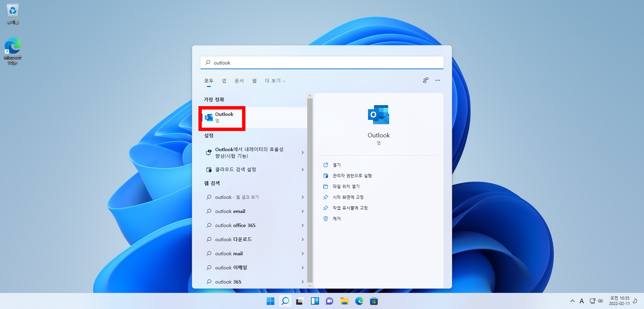
Task: Open Teams Chat from taskbar
Action: coord(329,301)
